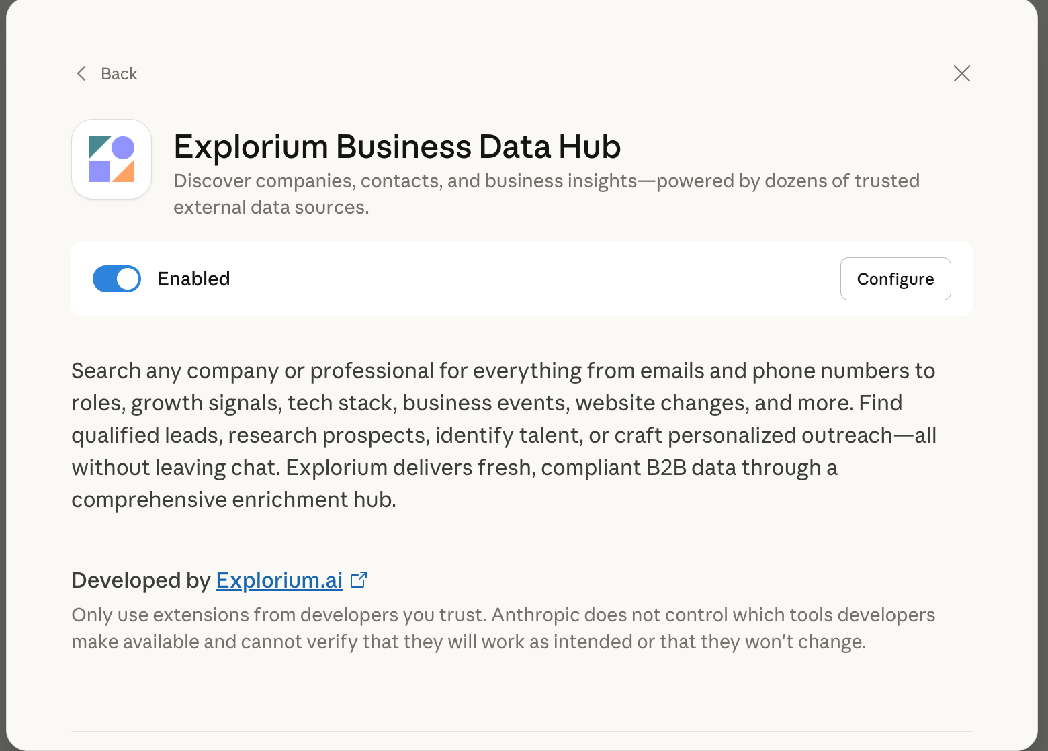Disable the Explorium extension toggle
1048x751 pixels.
click(x=117, y=279)
